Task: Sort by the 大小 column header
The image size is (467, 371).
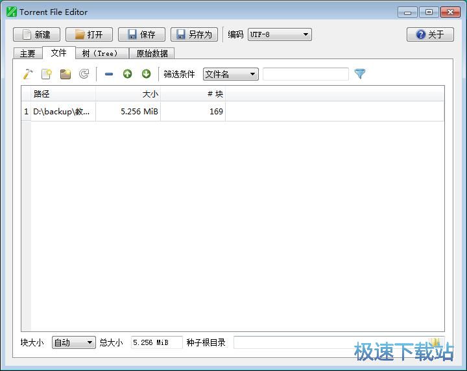Action: tap(128, 94)
